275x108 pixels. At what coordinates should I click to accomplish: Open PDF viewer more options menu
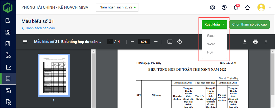tap(266, 42)
